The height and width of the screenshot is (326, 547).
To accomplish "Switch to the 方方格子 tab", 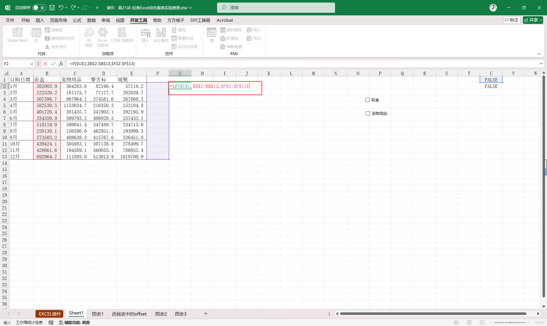I will point(176,20).
